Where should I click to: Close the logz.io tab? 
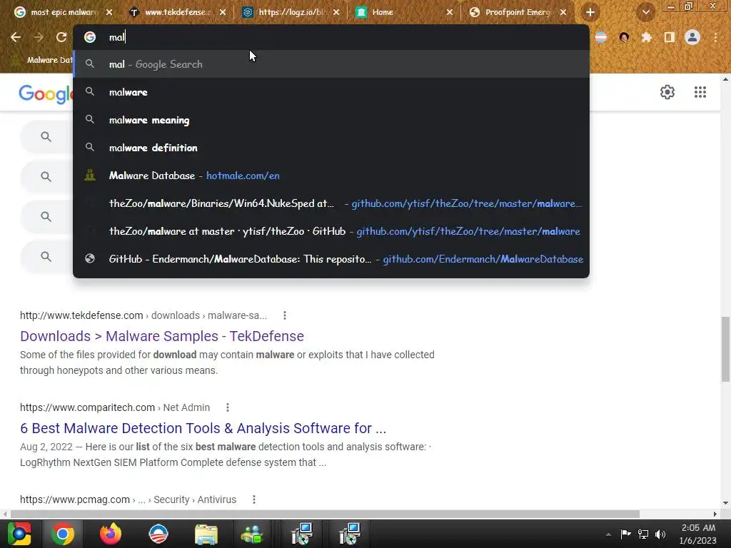(x=337, y=13)
